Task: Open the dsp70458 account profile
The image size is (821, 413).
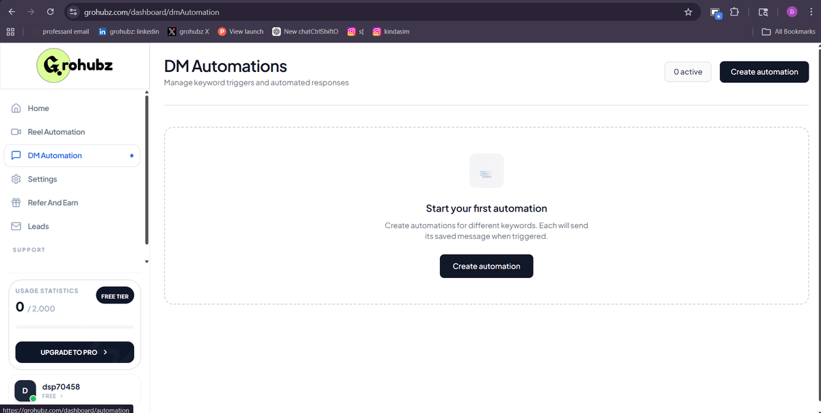Action: tap(74, 390)
